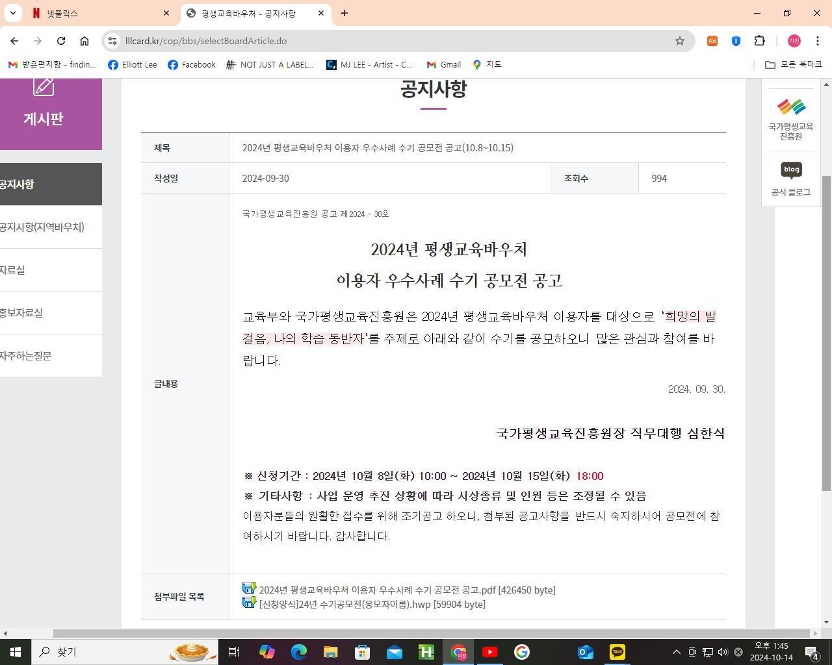
Task: Bookmark this page with the star icon
Action: pyautogui.click(x=680, y=41)
